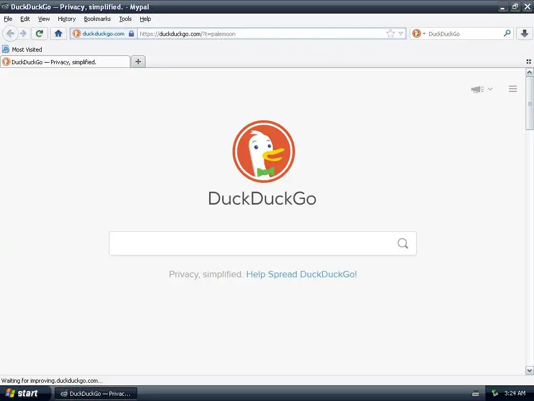Click the magnifier search button in search box
Viewport: 534px width, 401px height.
(x=403, y=243)
